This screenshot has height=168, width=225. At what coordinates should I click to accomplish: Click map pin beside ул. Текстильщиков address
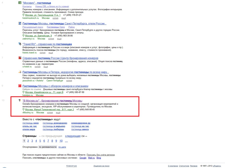(23, 15)
